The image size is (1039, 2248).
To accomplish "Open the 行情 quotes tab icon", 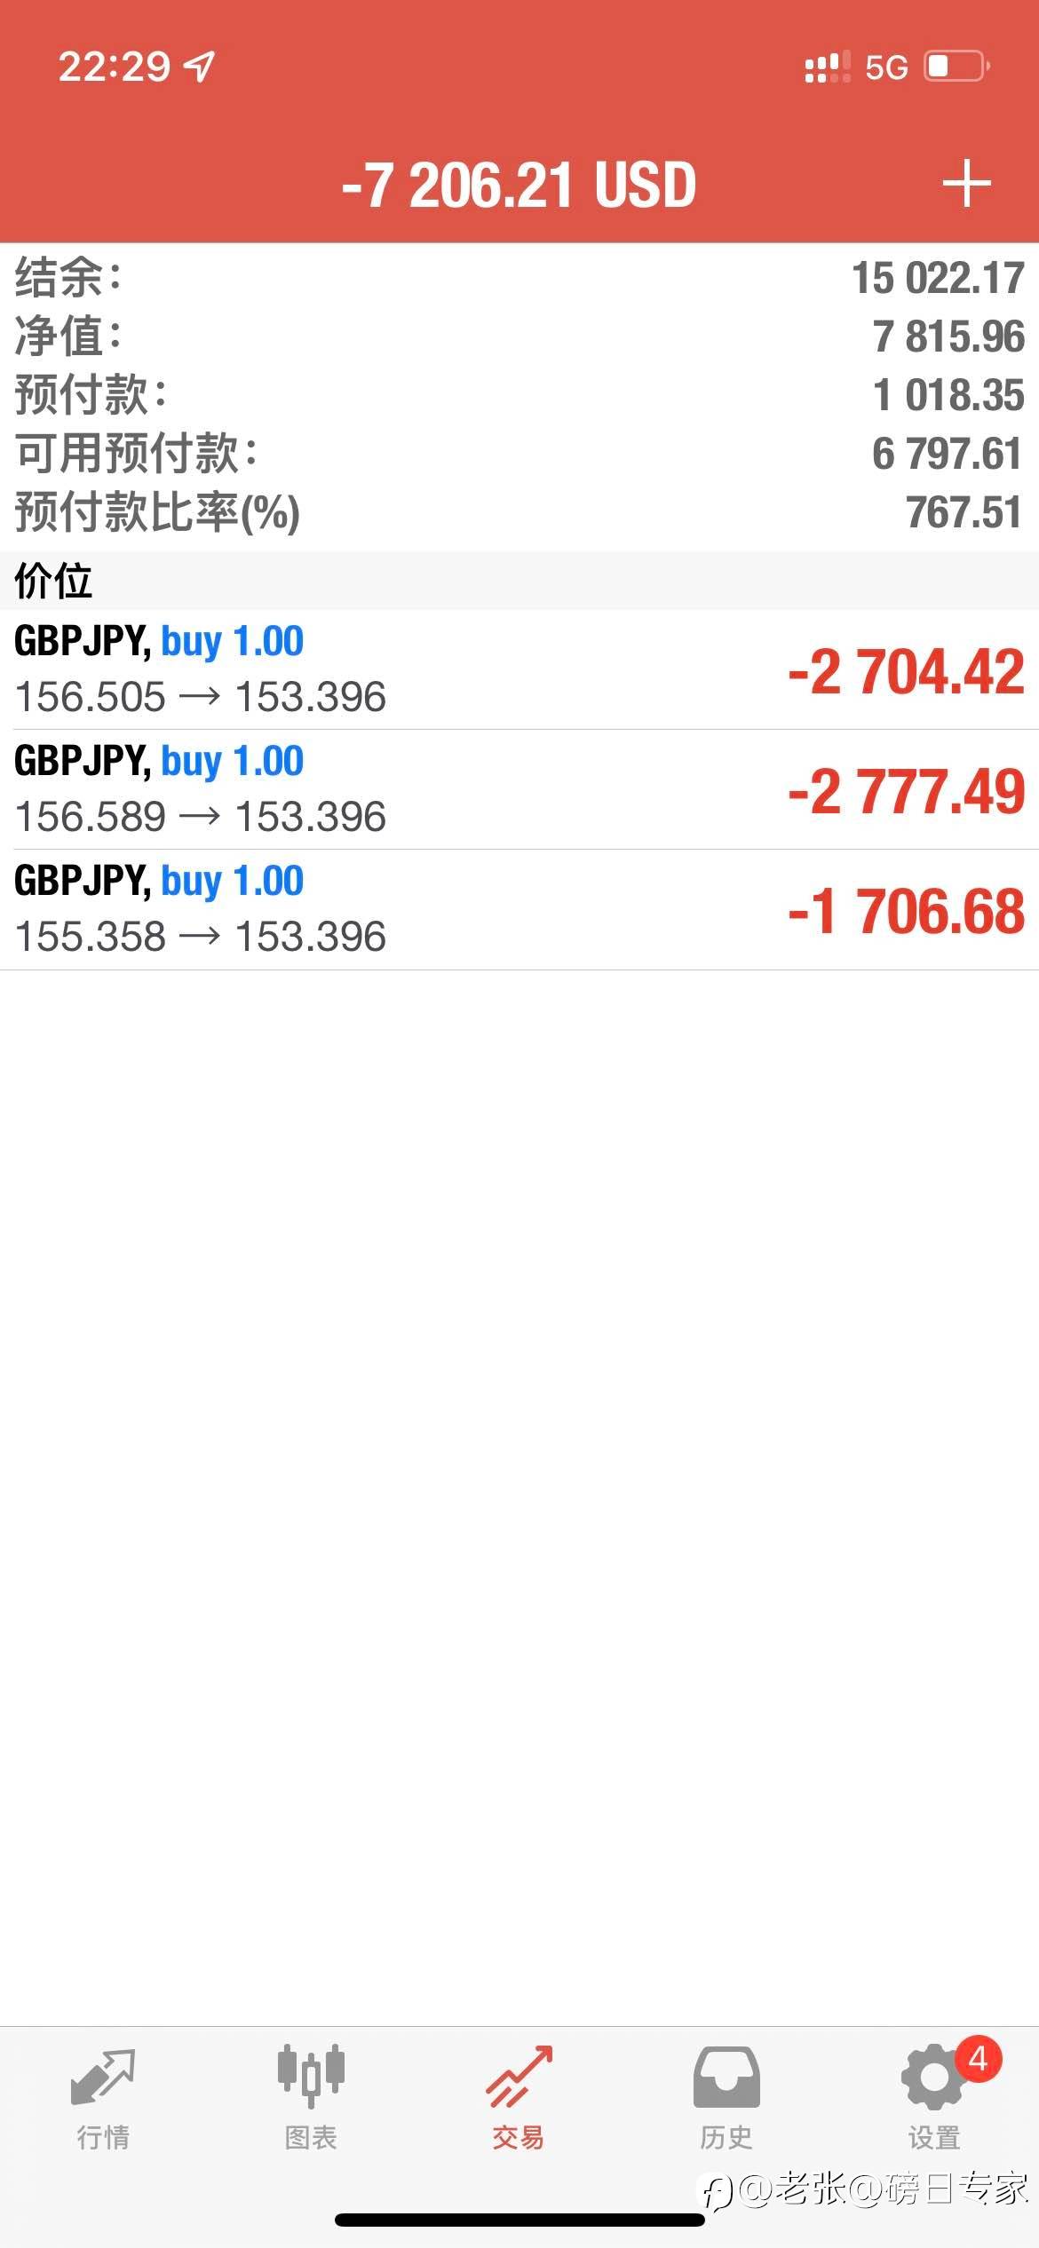I will pos(103,2078).
